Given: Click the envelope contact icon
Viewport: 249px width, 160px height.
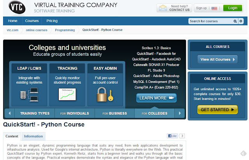Looking at the screenshot, I should (163, 8).
